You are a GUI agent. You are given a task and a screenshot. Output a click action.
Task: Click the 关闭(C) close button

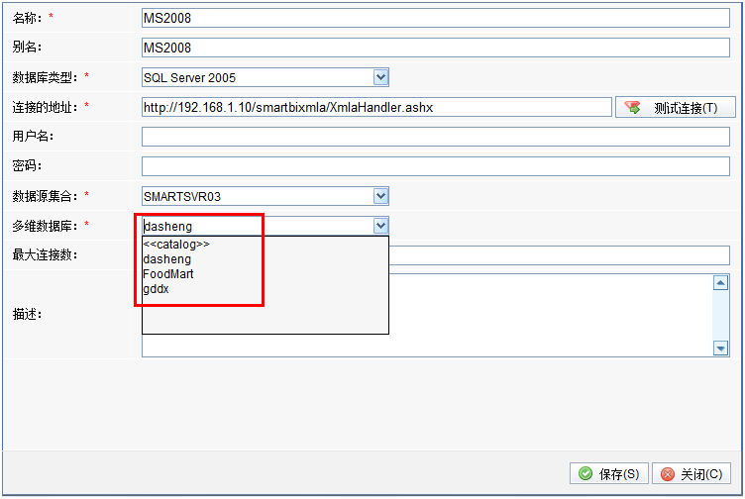pos(692,473)
